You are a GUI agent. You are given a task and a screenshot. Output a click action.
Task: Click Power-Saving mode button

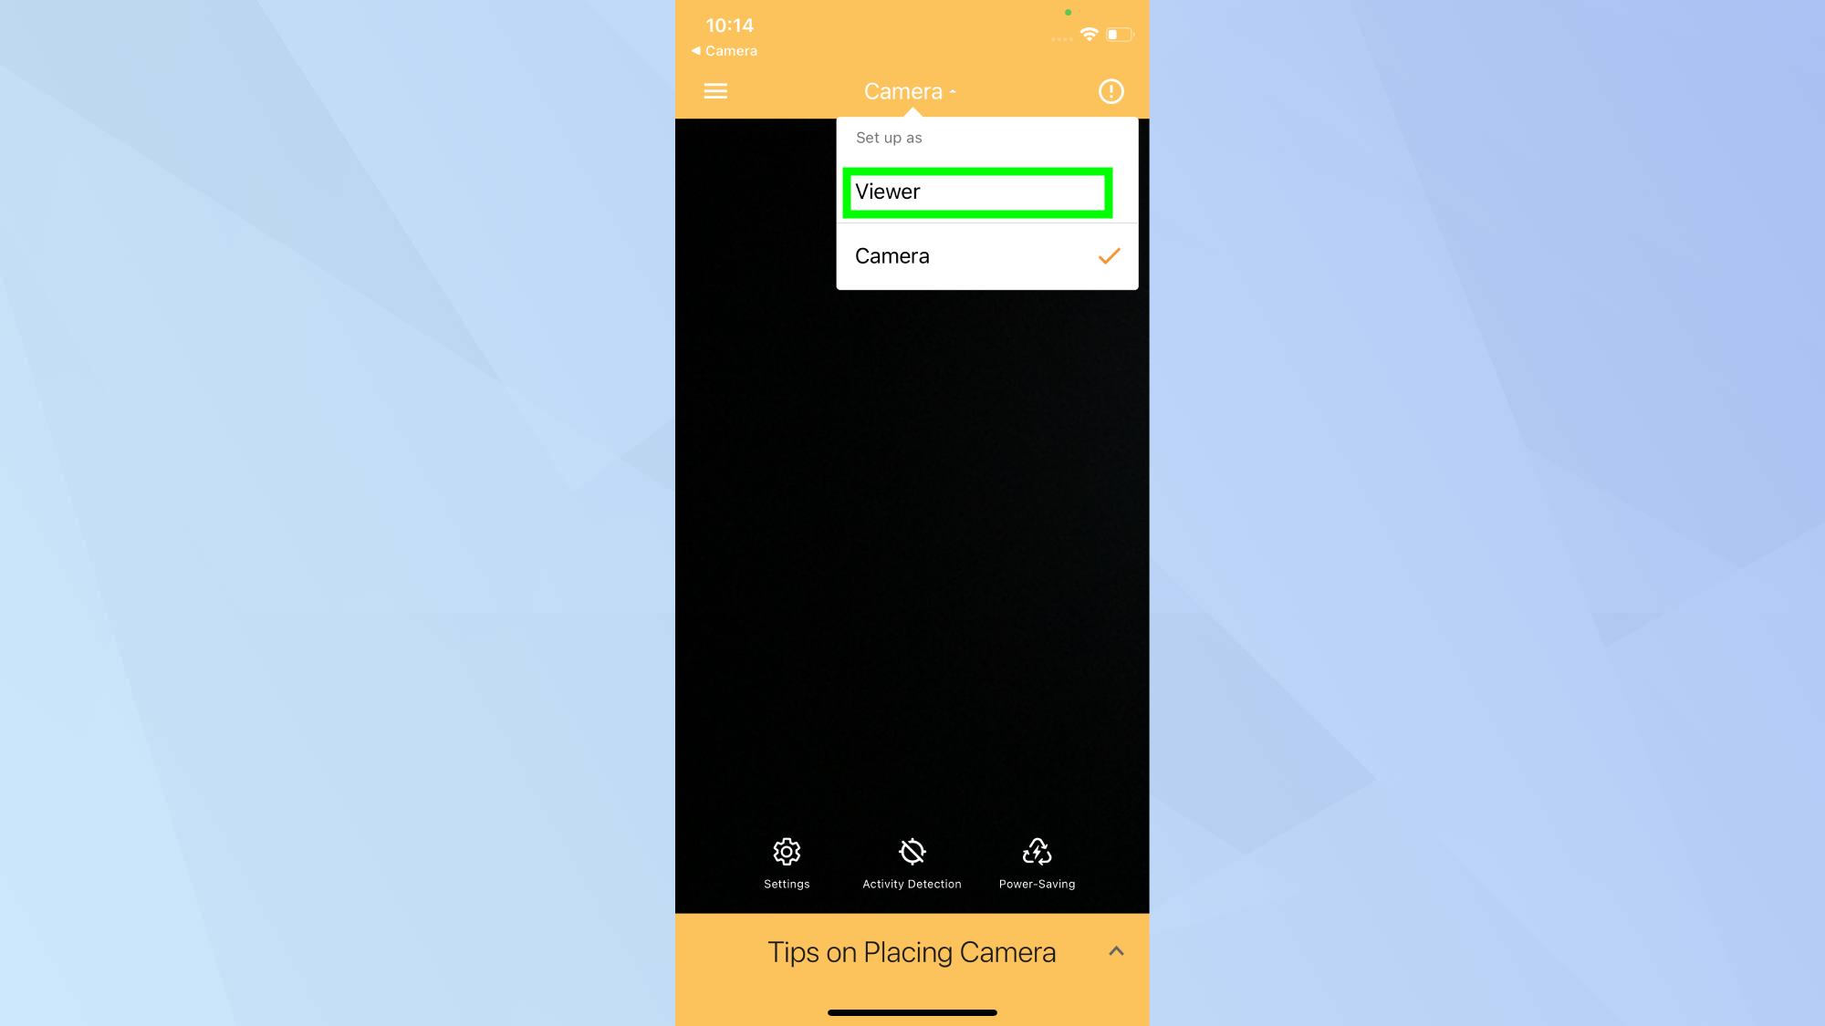pos(1037,862)
